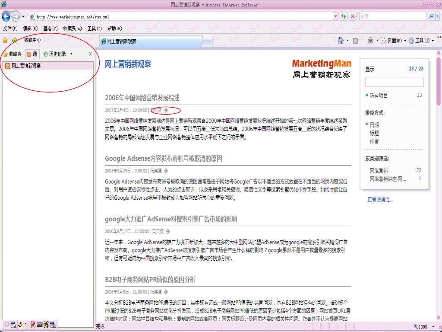Open the 文件(F) menu
This screenshot has height=332, width=442.
[10, 29]
